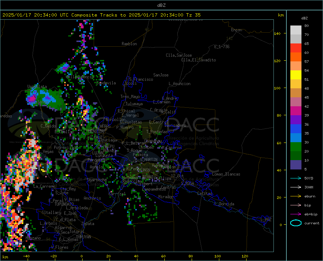Click the 50YD cyan arrow legend icon

296,178
